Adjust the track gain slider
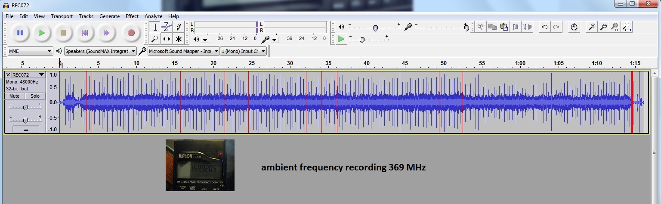The width and height of the screenshot is (661, 204). click(x=25, y=107)
